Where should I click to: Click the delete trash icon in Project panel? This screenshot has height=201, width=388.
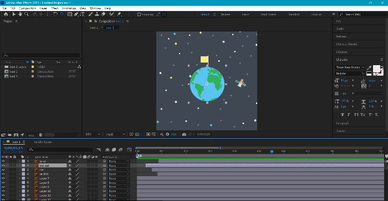40,135
